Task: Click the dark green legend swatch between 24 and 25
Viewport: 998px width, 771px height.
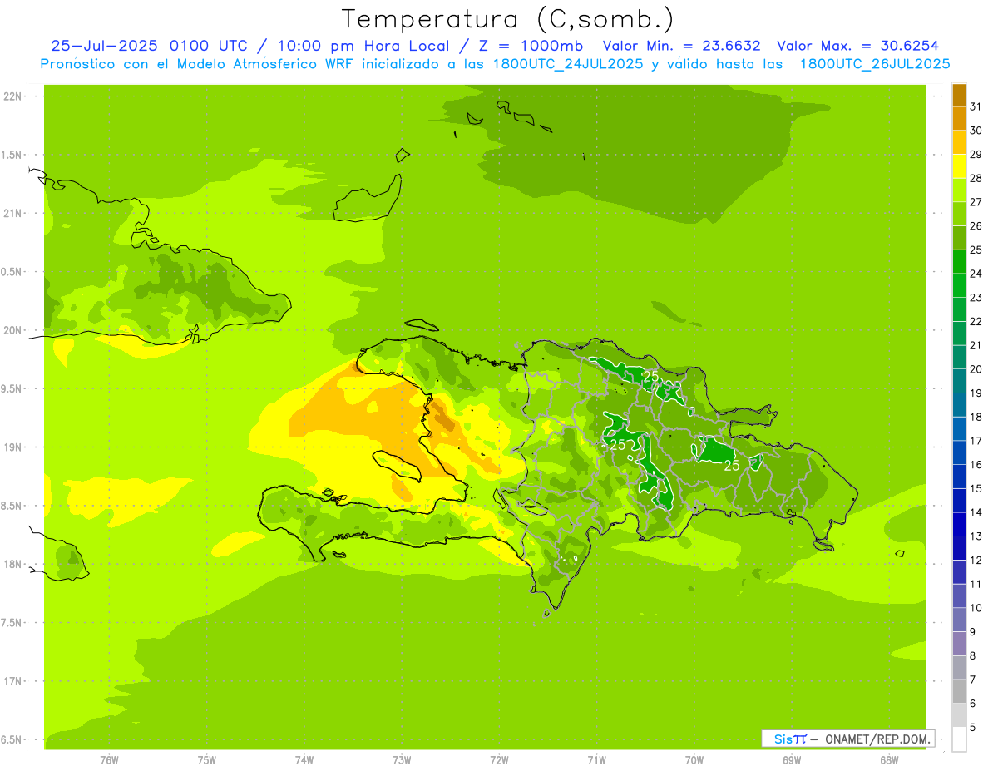Action: pyautogui.click(x=959, y=263)
